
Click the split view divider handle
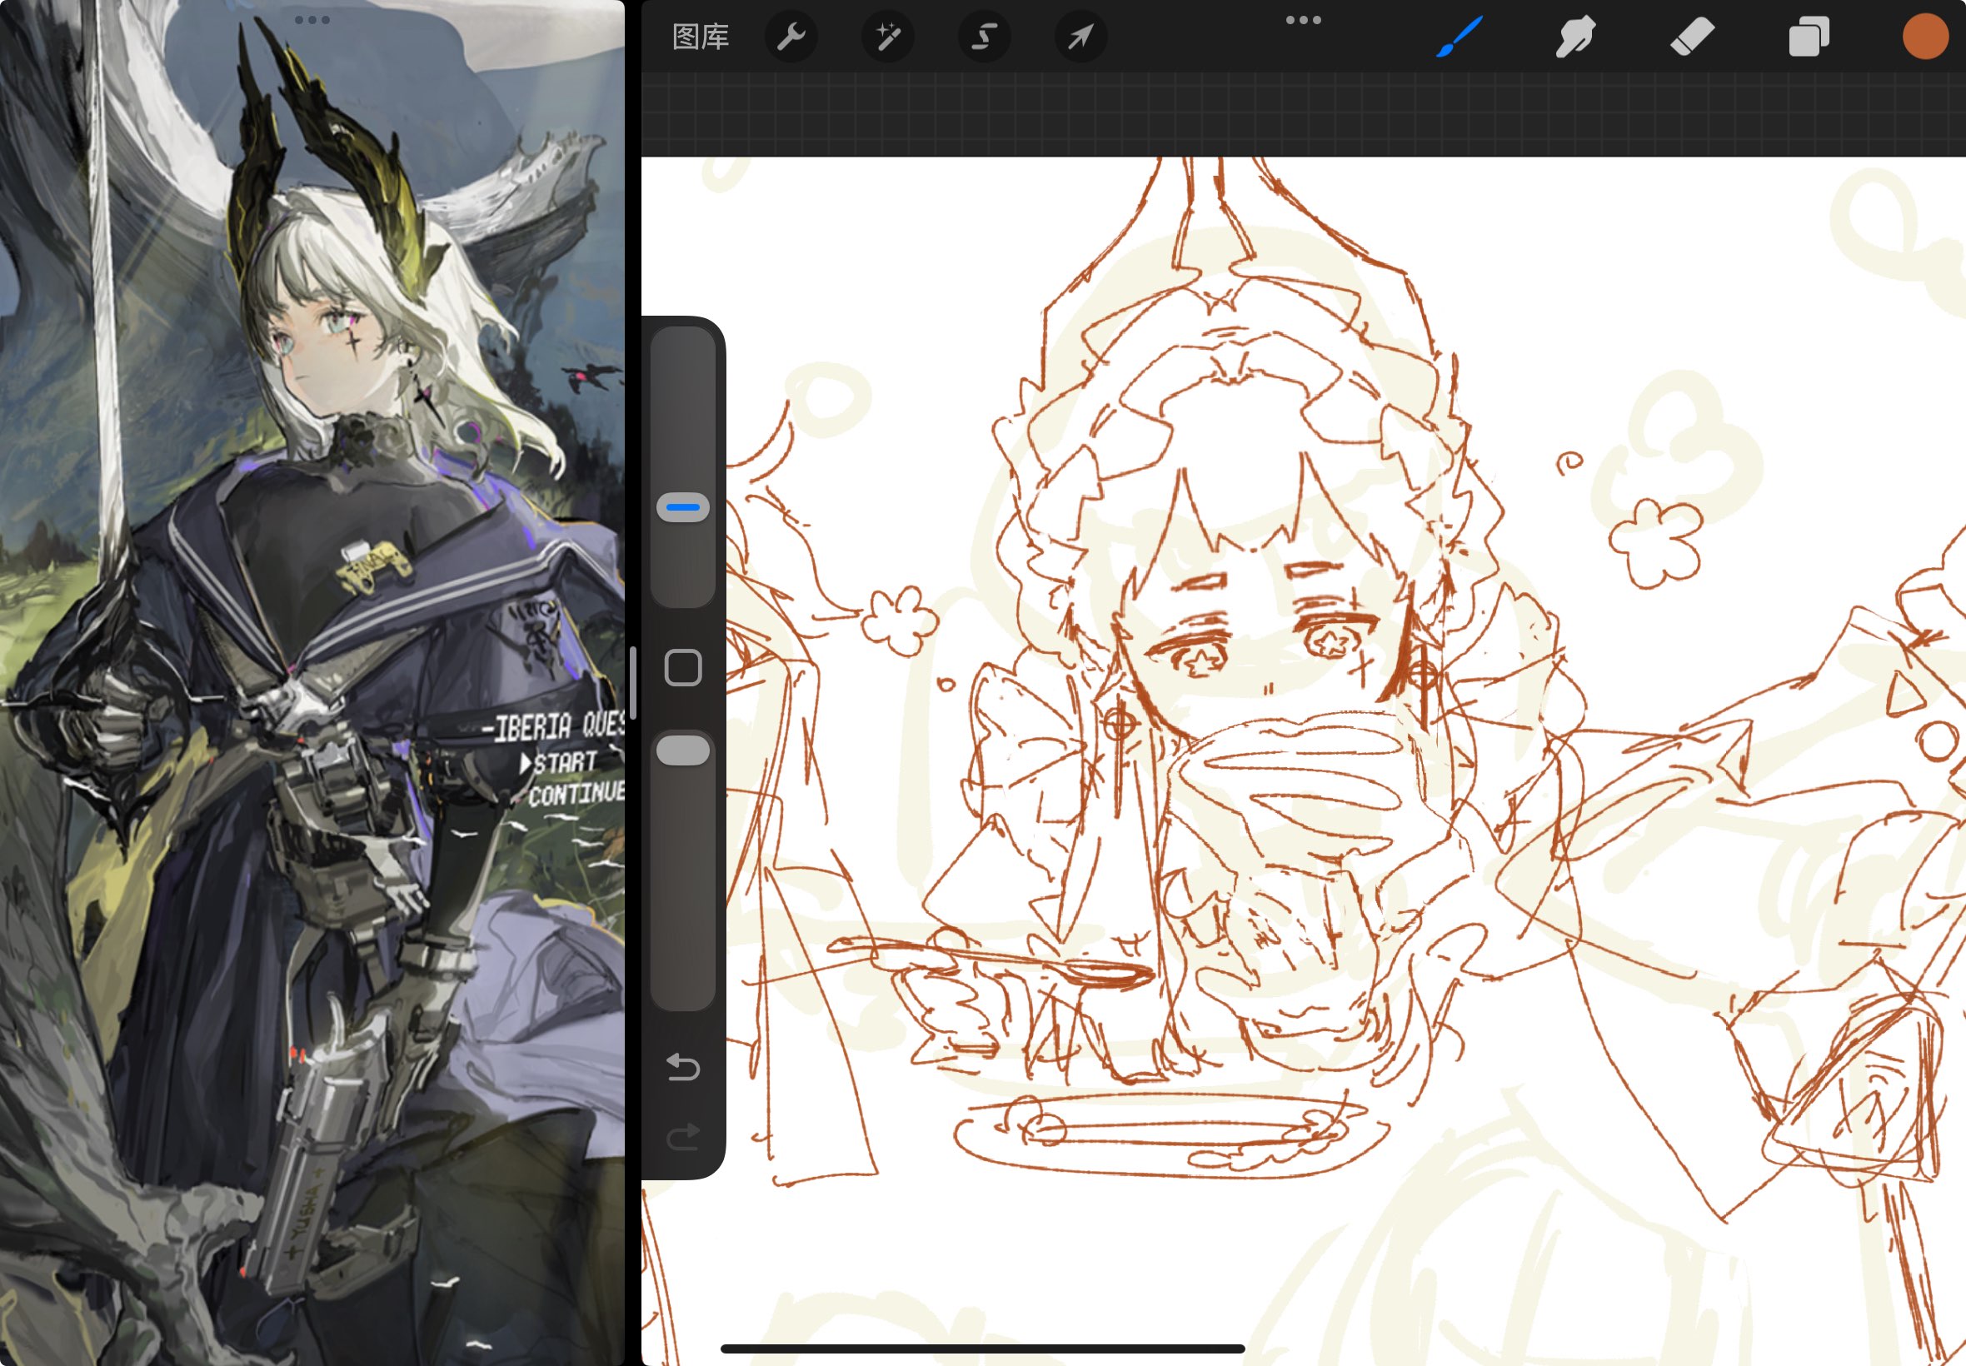click(632, 683)
